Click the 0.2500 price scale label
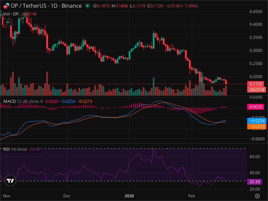The width and height of the screenshot is (268, 201). coord(256,64)
